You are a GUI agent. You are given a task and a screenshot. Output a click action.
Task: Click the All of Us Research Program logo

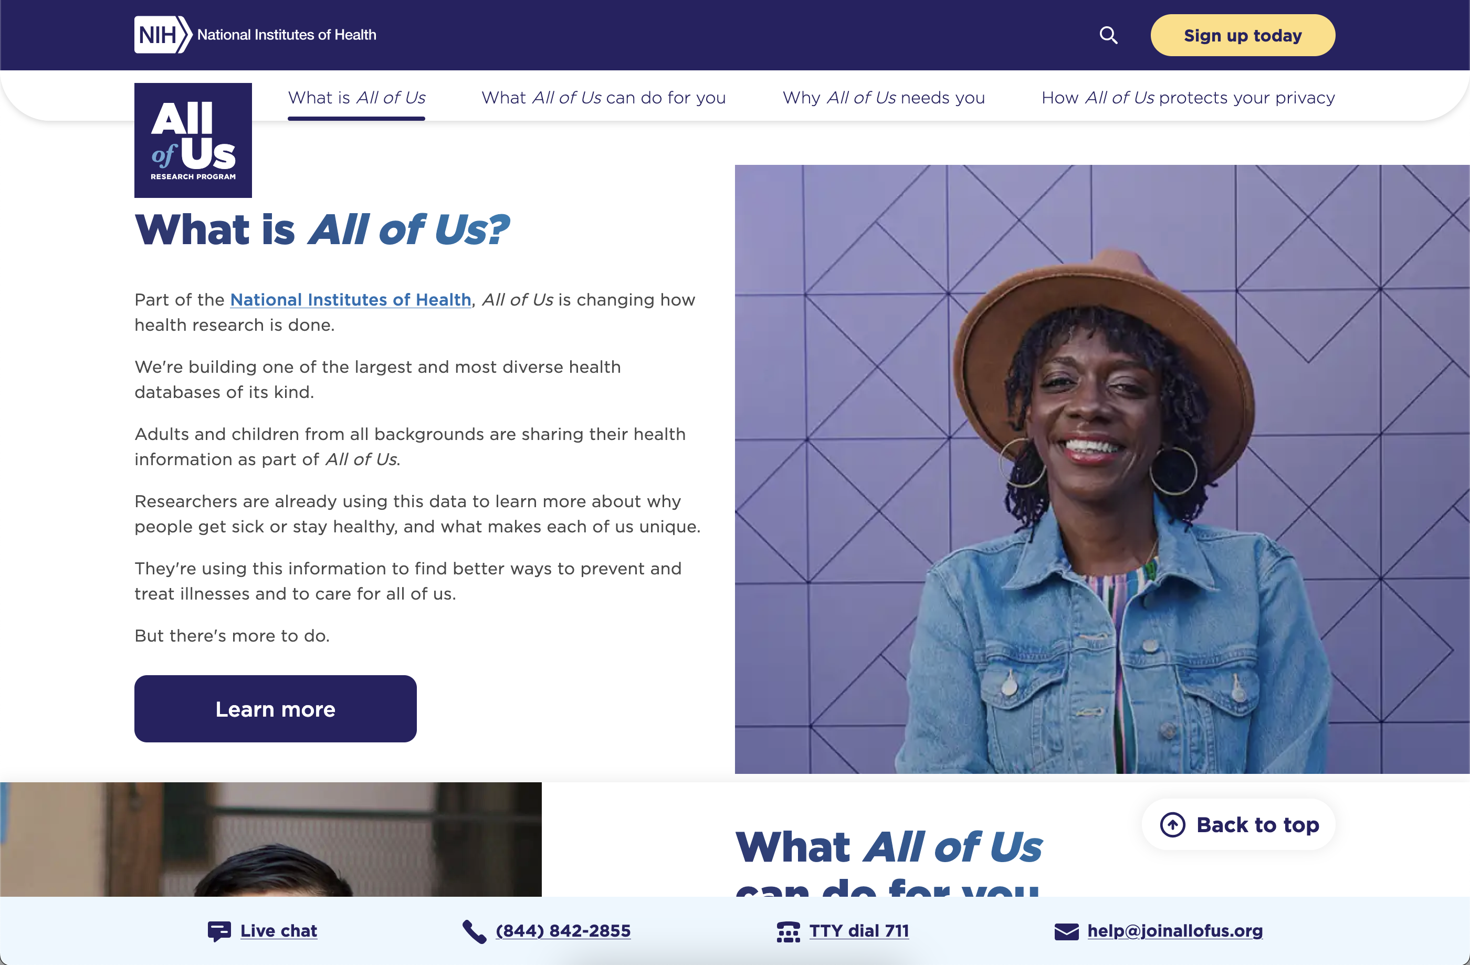(193, 140)
